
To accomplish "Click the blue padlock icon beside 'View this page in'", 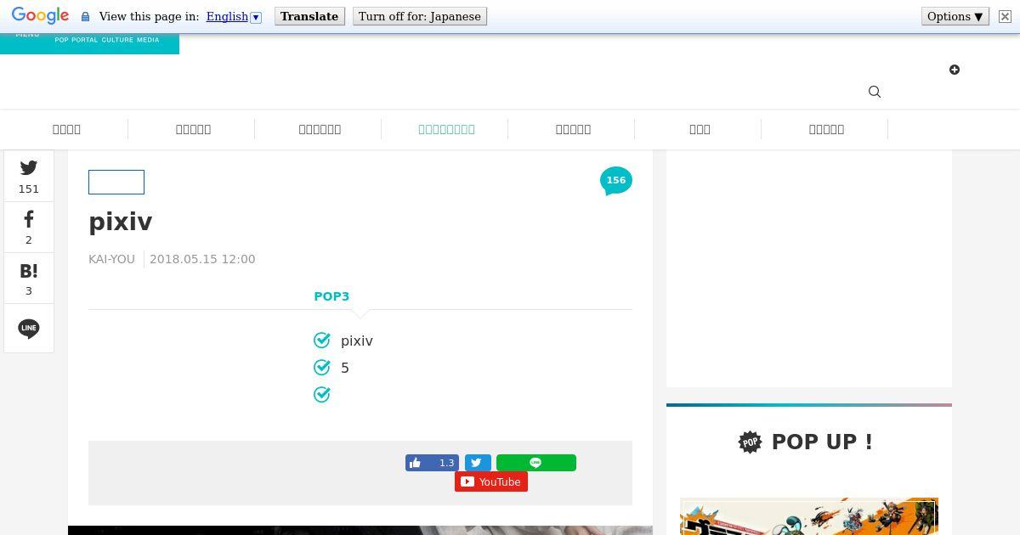I will [85, 17].
